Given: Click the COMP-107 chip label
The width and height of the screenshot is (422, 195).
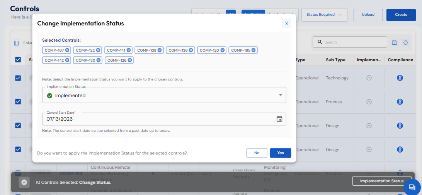Looking at the screenshot, I should pos(54,50).
